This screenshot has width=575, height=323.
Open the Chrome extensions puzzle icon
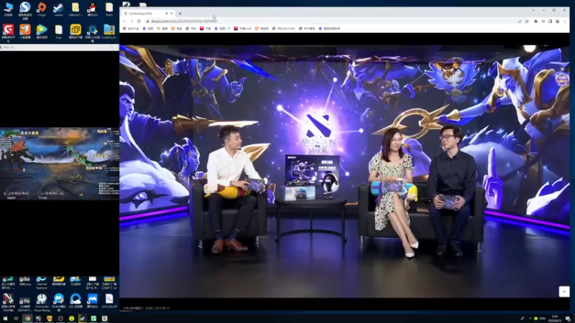point(535,22)
